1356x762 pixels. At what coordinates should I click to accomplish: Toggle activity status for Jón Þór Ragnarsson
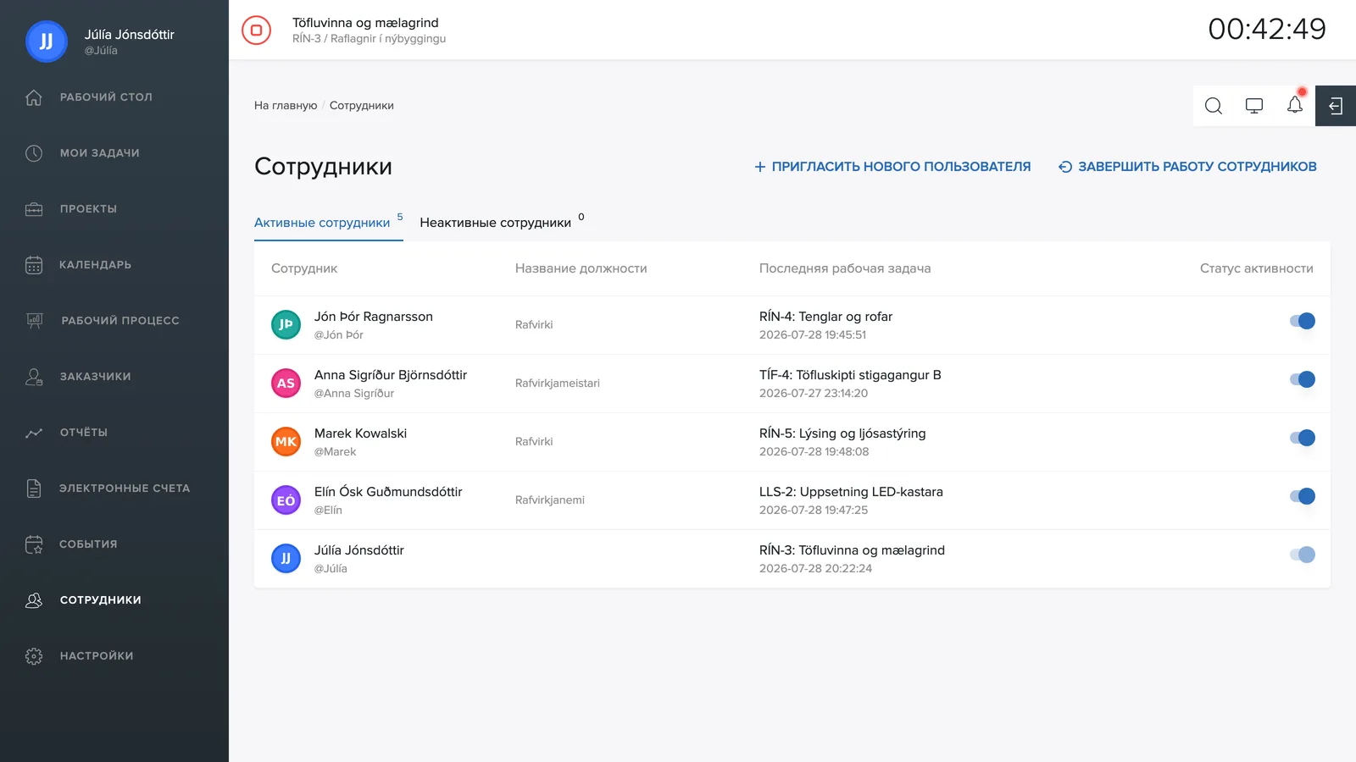point(1302,321)
